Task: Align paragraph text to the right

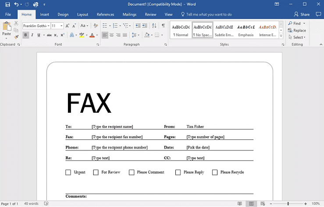Action: click(x=118, y=35)
